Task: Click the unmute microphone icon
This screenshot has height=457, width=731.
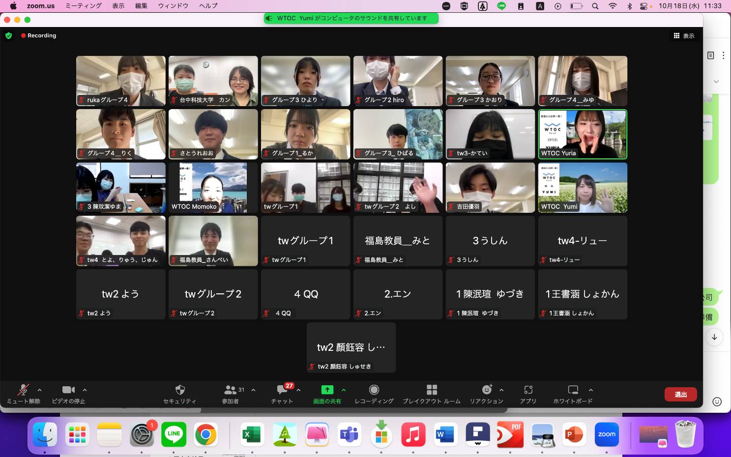Action: pos(23,390)
